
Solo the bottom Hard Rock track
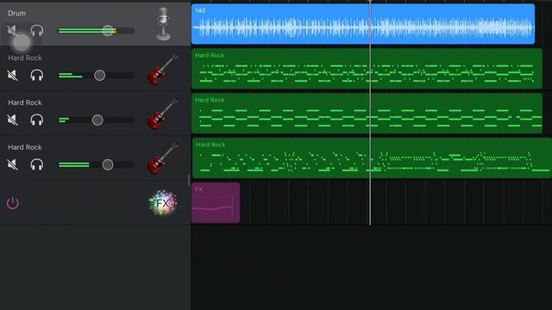click(x=36, y=164)
